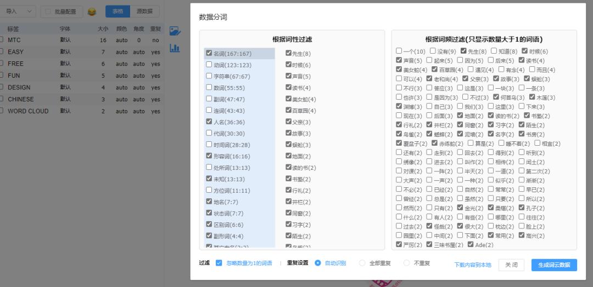
Task: Uncheck 时候(6) in the word list column
Action: (x=289, y=65)
